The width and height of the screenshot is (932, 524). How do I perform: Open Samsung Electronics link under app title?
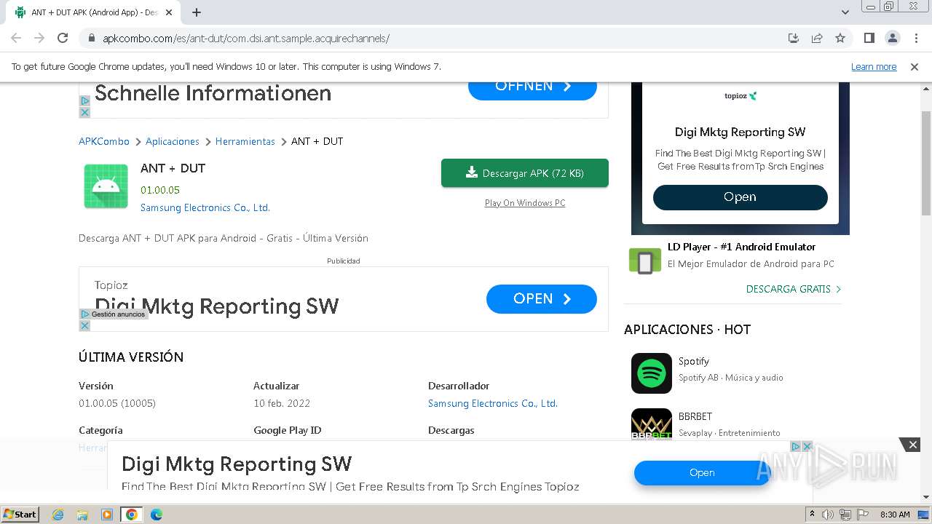(205, 207)
